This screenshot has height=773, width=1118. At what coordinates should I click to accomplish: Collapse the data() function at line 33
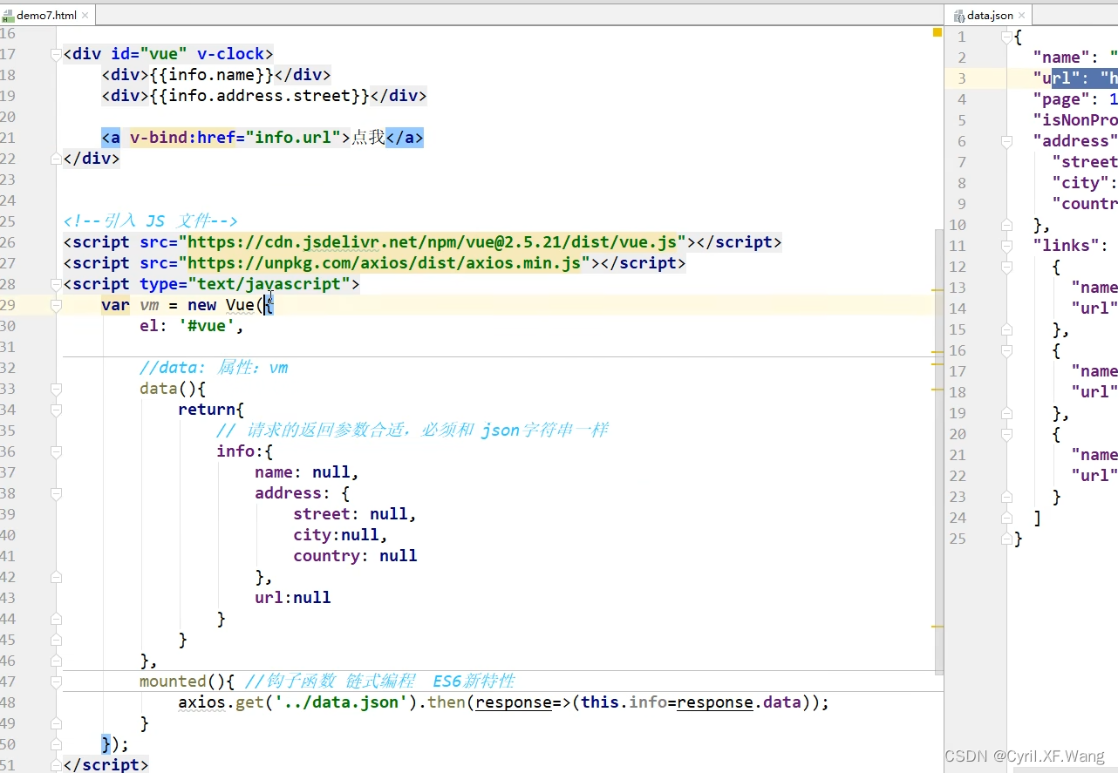pos(56,389)
